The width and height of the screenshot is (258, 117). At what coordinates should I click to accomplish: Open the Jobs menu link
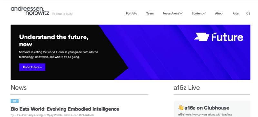tap(235, 14)
